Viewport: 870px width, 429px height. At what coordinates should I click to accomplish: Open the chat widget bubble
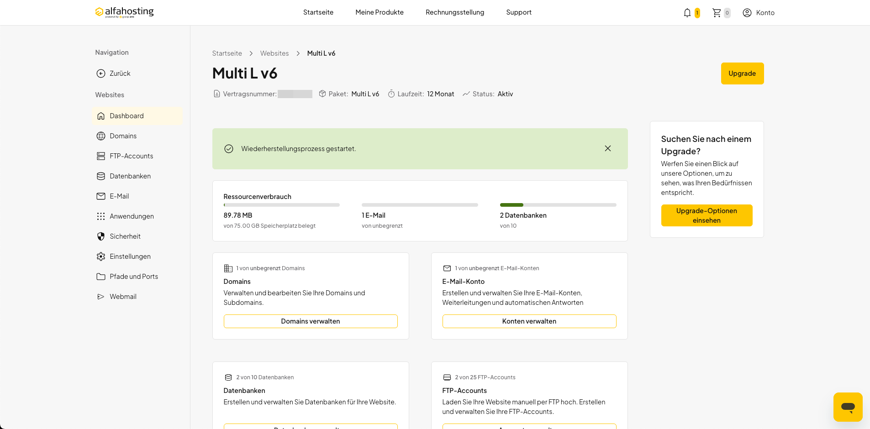(848, 407)
